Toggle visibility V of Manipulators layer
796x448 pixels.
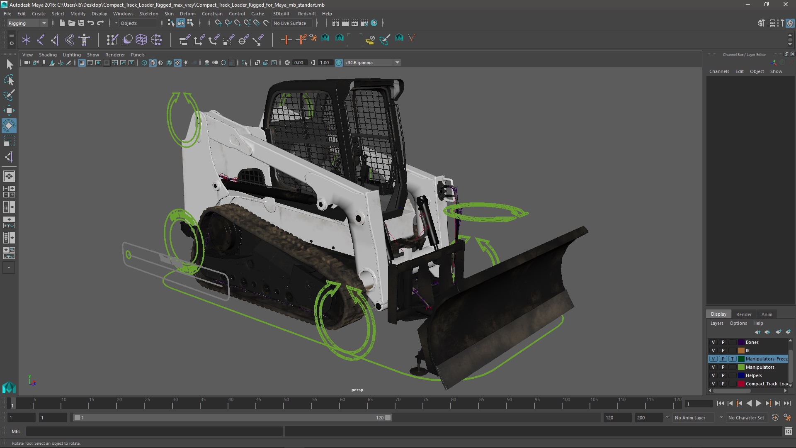[713, 367]
